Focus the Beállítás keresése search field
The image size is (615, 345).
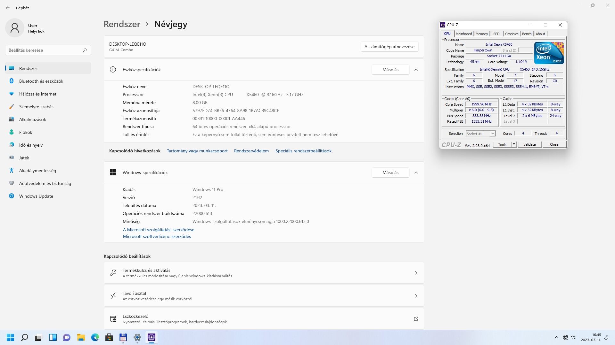[48, 50]
